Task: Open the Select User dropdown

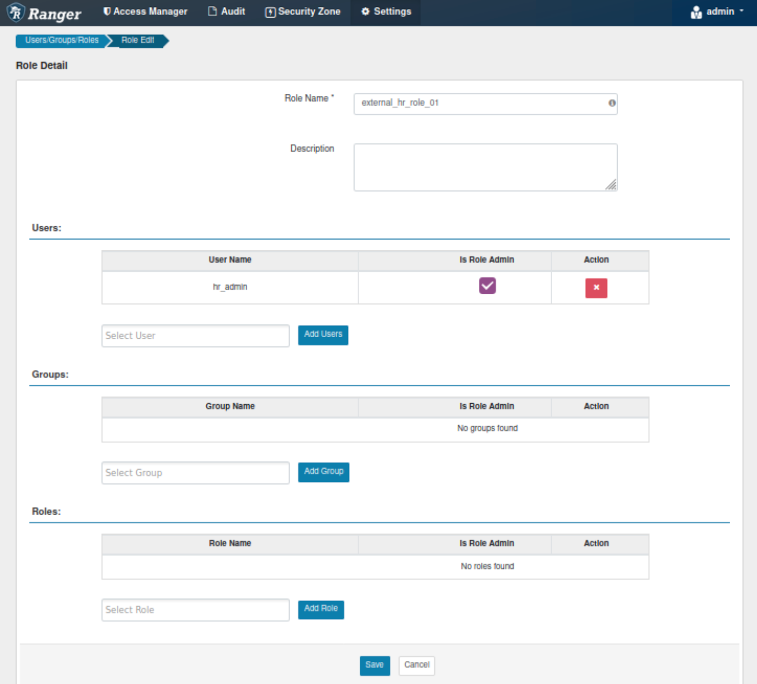Action: tap(195, 336)
